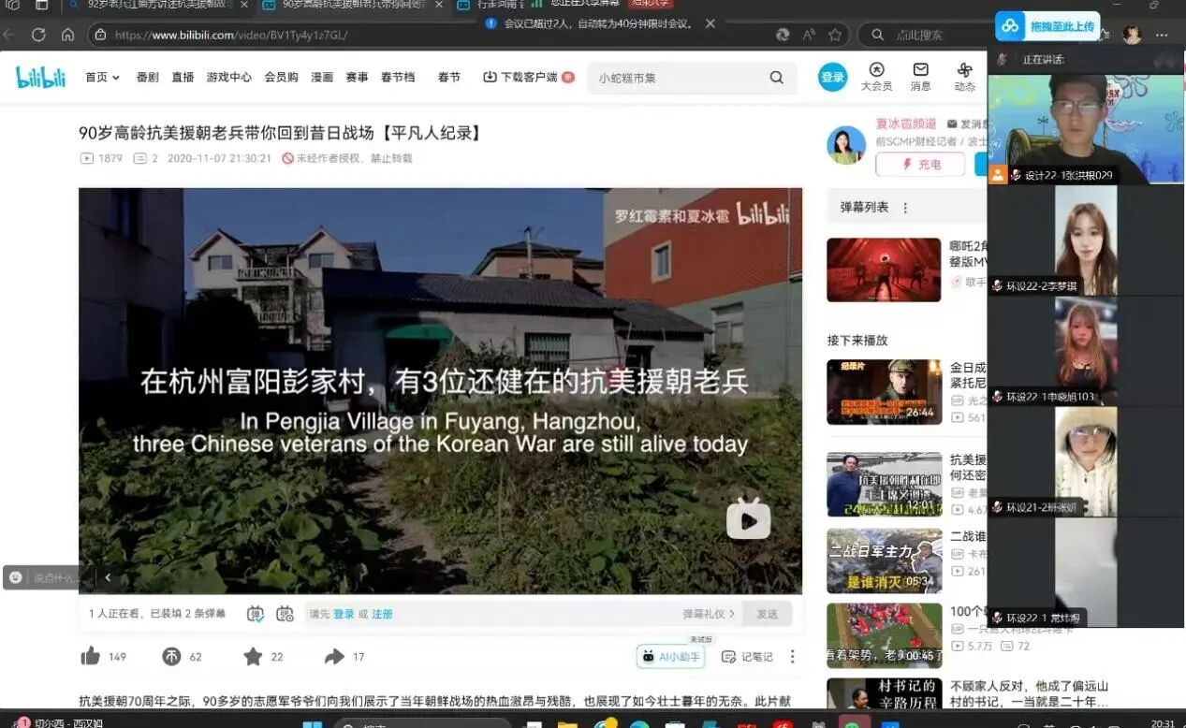Click the 小蛇糕市集 search input field
This screenshot has width=1186, height=728.
[679, 78]
